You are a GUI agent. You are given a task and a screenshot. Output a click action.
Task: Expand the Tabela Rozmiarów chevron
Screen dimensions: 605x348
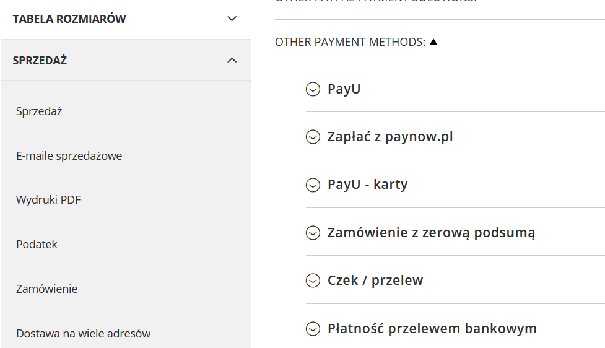tap(232, 19)
